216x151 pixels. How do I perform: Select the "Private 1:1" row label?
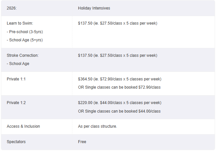(x=16, y=79)
